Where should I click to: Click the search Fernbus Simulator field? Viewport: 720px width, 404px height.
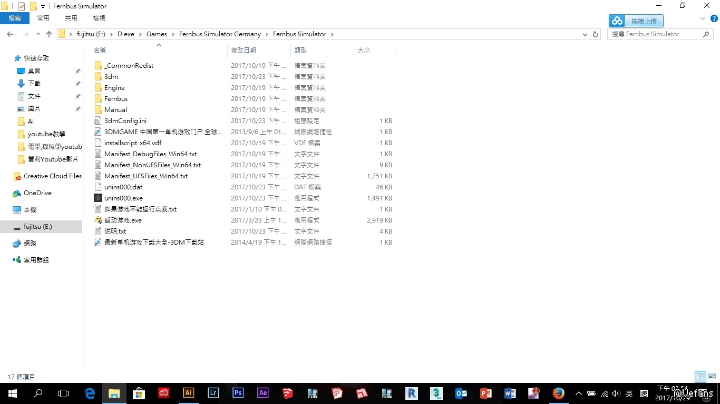(x=661, y=34)
